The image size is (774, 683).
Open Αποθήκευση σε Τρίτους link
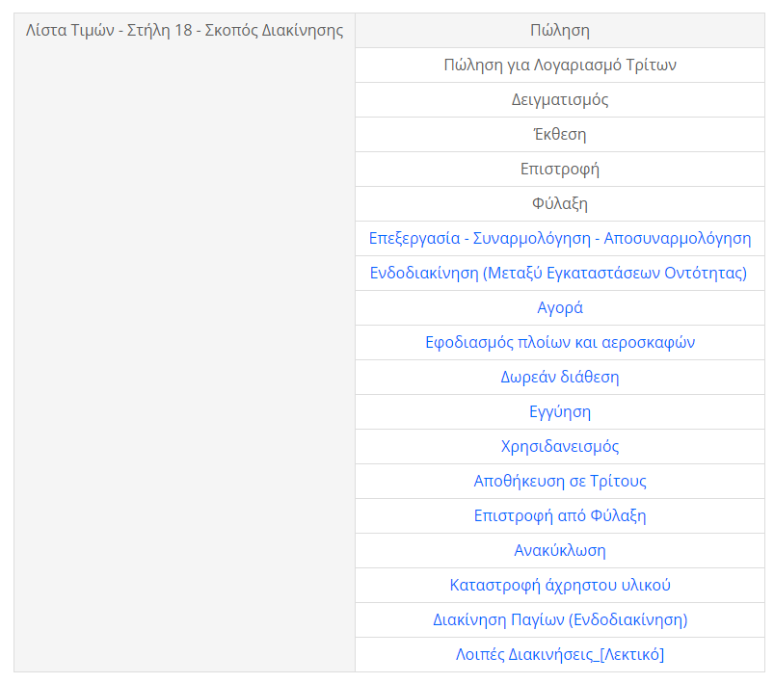[560, 481]
